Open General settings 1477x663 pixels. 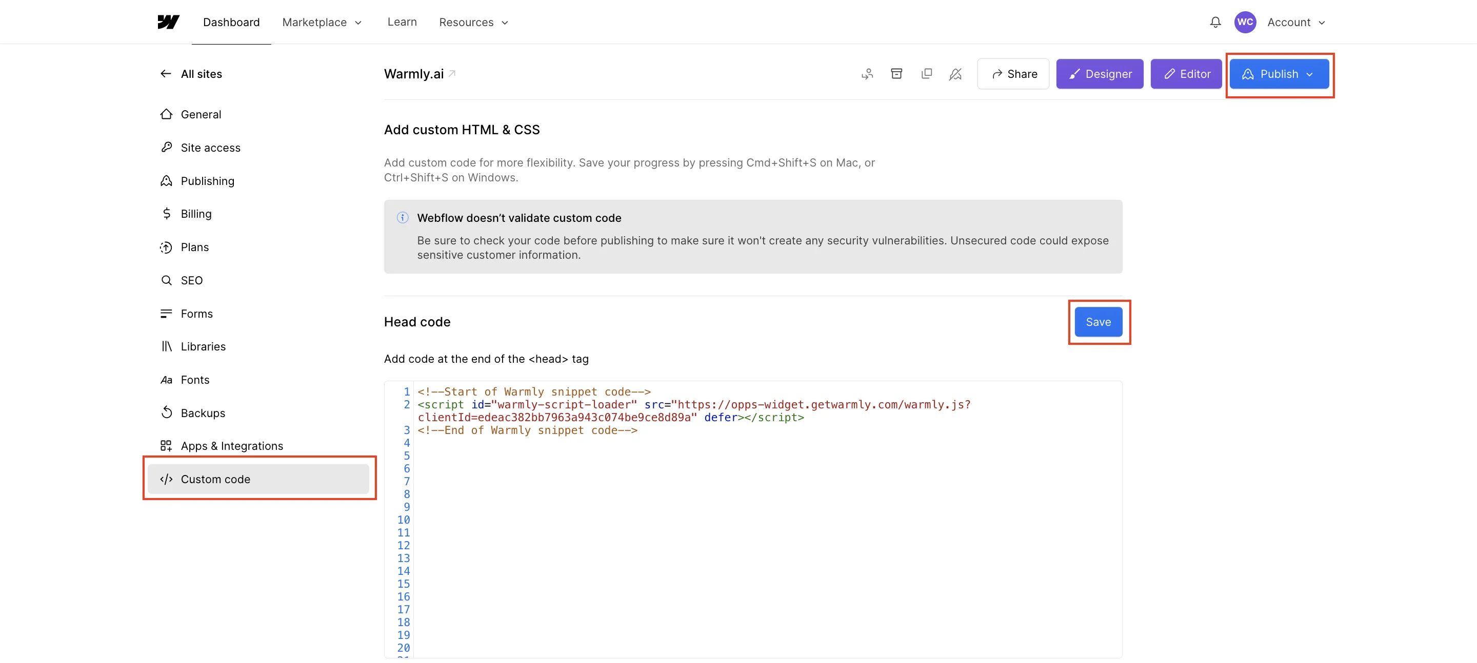point(258,114)
